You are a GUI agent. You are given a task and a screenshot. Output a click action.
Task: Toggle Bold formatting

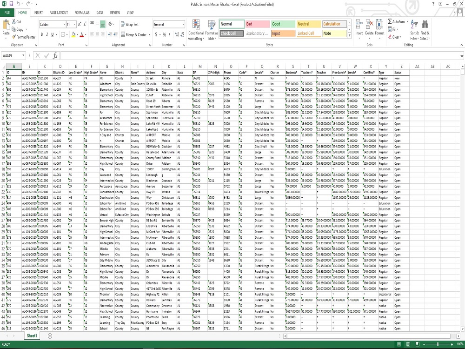point(41,34)
